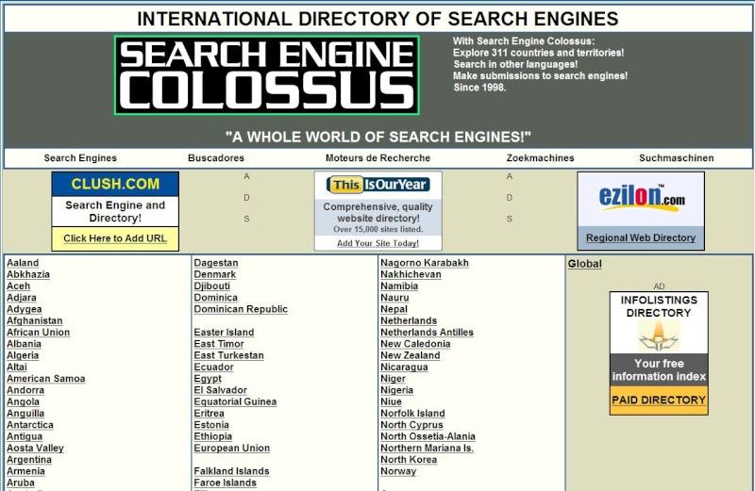The width and height of the screenshot is (755, 491).
Task: Open the Estonia link
Action: pyautogui.click(x=211, y=425)
